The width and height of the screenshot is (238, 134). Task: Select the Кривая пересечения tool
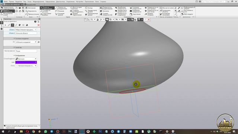click(x=76, y=14)
